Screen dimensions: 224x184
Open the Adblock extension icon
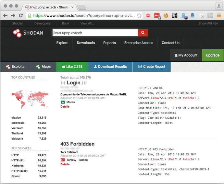(148, 16)
